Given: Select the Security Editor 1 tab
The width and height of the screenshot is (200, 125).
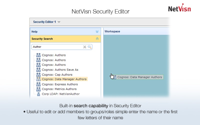Looking at the screenshot, I should point(44,22).
